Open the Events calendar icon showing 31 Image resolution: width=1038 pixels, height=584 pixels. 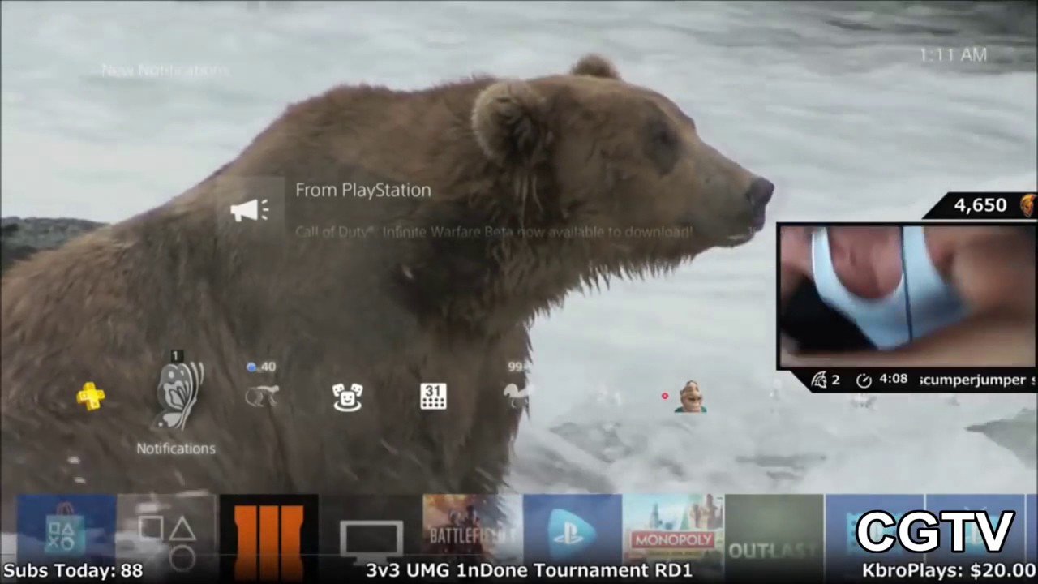(433, 397)
